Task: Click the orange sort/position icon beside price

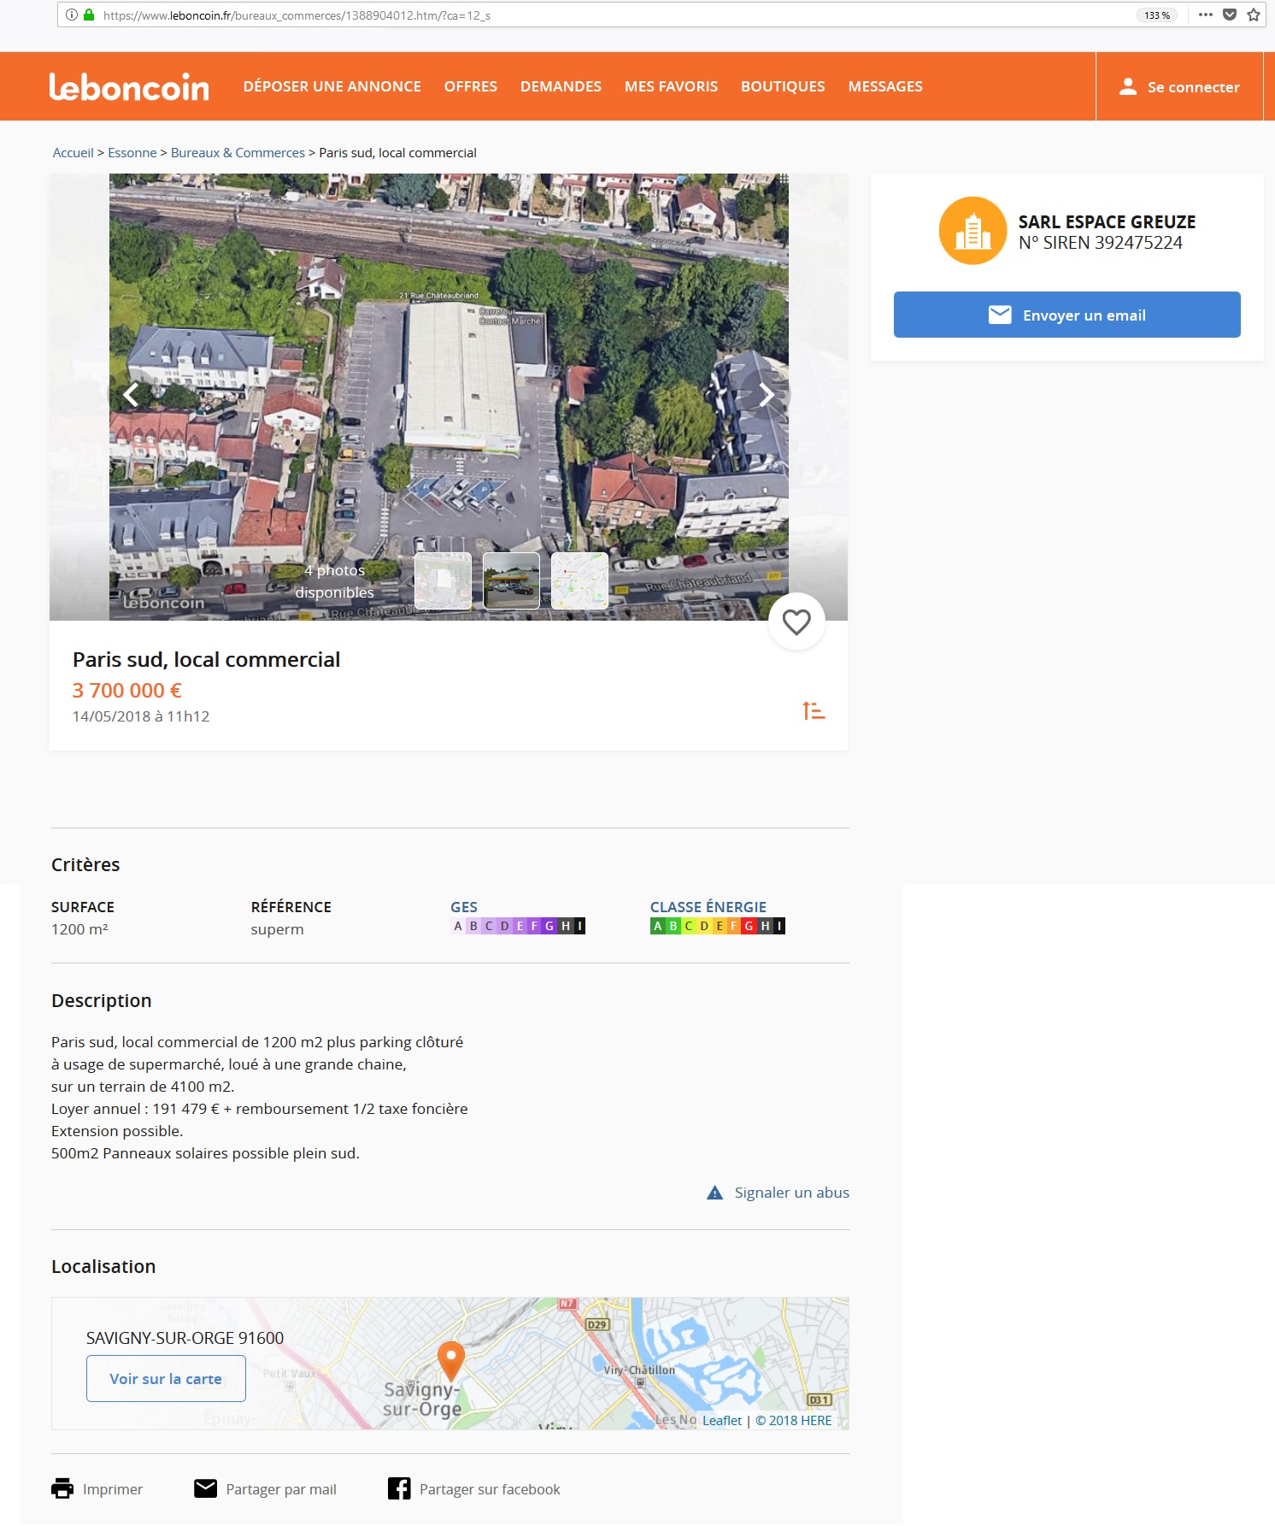Action: tap(813, 711)
